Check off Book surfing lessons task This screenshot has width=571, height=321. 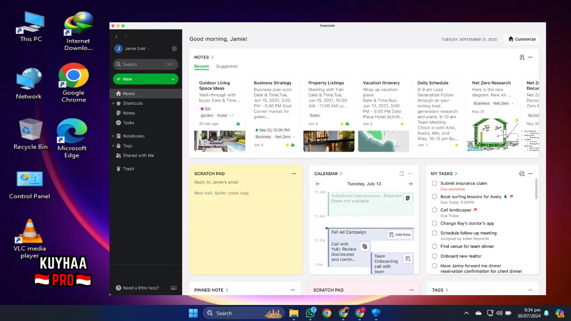click(434, 197)
